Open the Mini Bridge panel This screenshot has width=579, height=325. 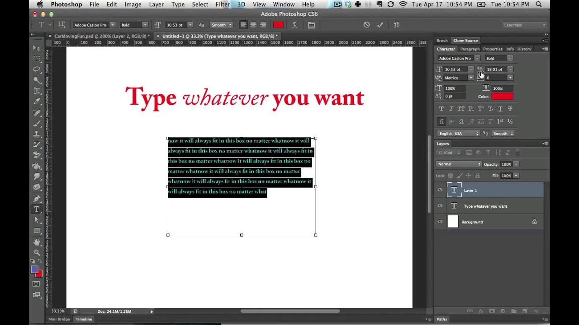(59, 319)
